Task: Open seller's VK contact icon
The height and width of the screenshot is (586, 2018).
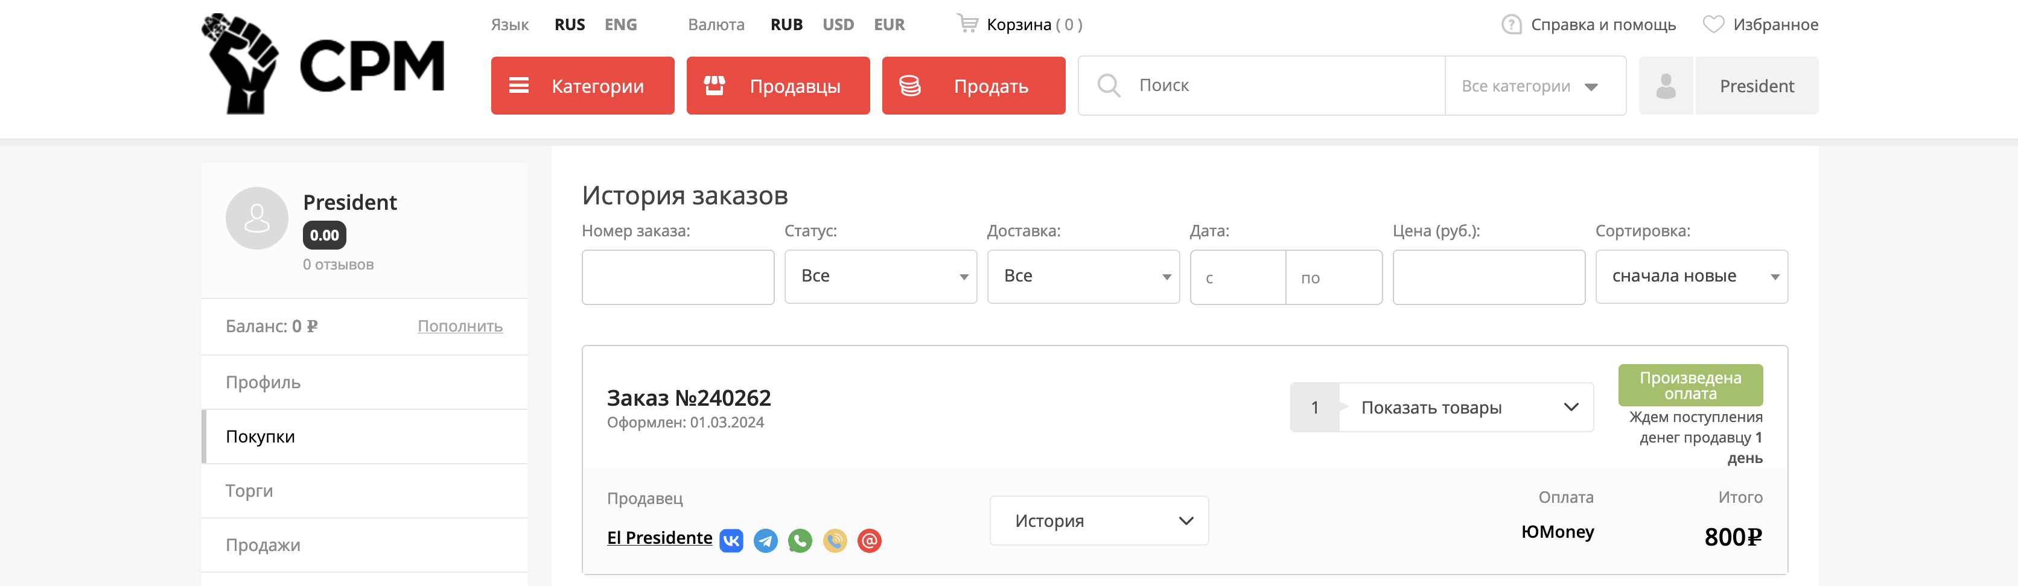Action: click(x=731, y=541)
